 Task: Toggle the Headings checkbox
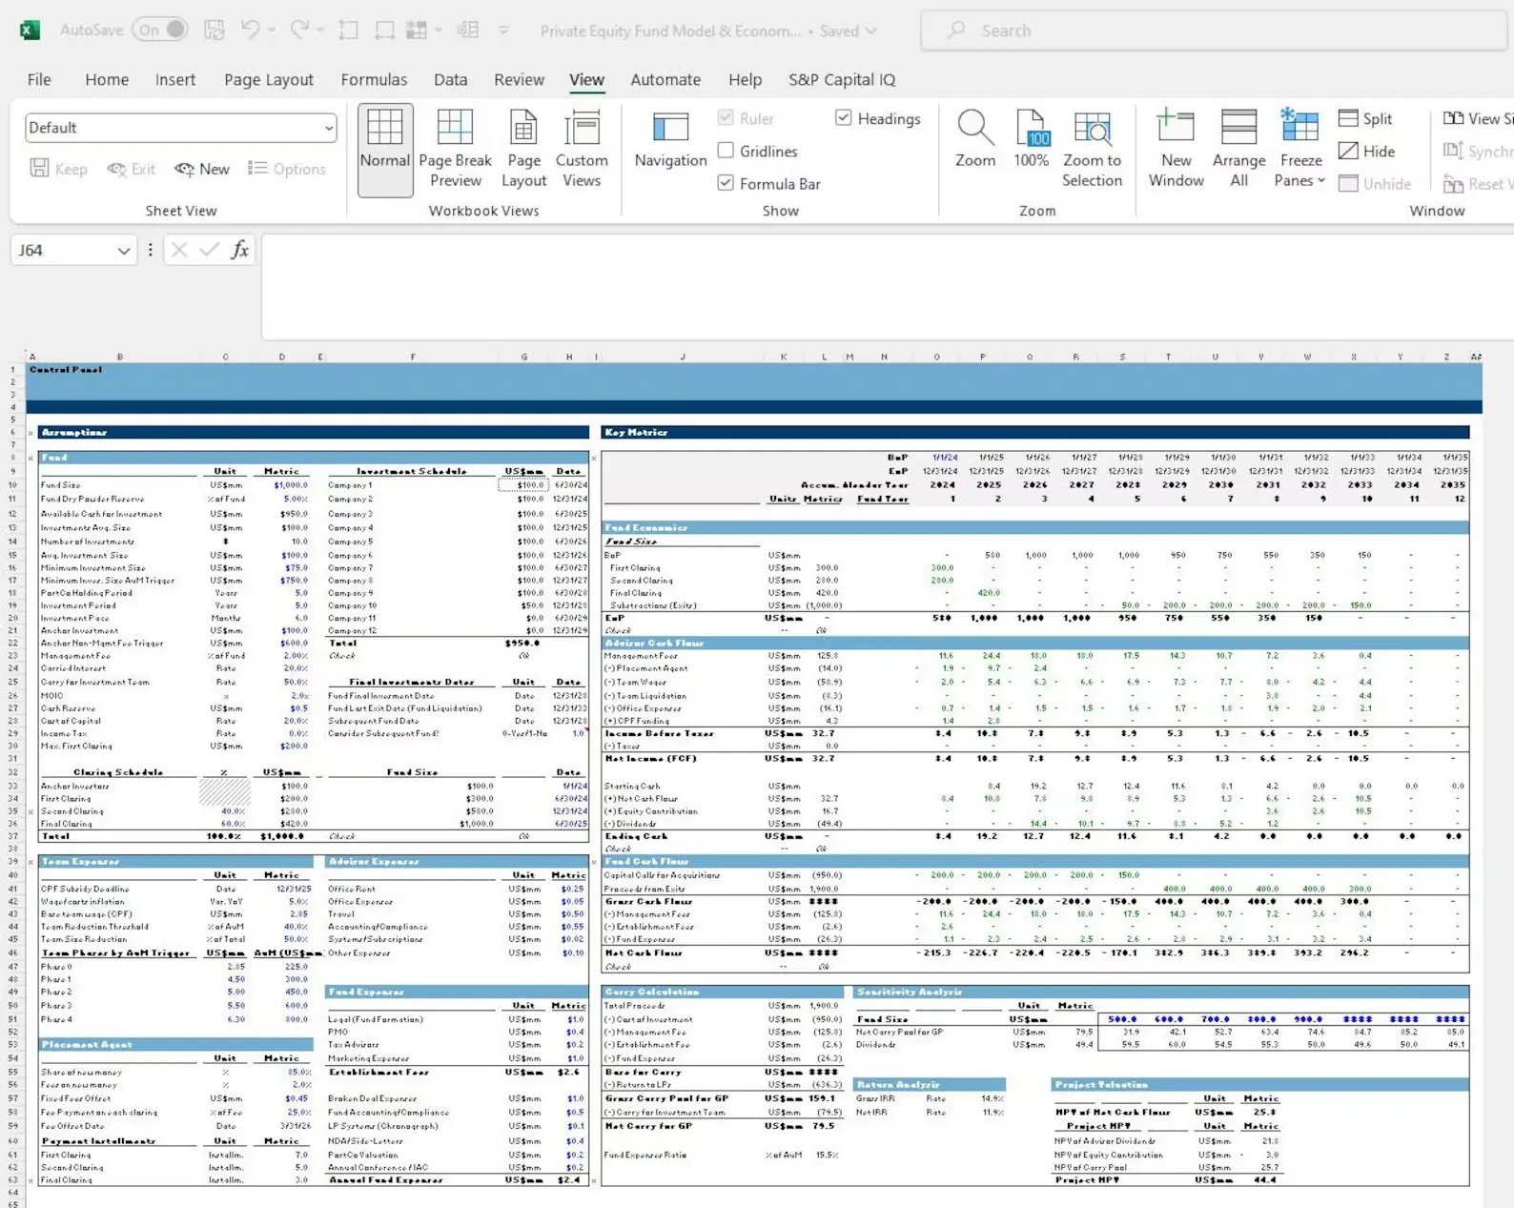coord(843,118)
